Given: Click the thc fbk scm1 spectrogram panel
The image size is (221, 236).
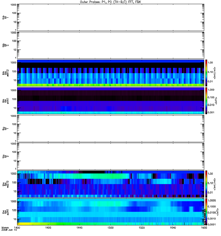Looking at the screenshot, I should point(111,212).
